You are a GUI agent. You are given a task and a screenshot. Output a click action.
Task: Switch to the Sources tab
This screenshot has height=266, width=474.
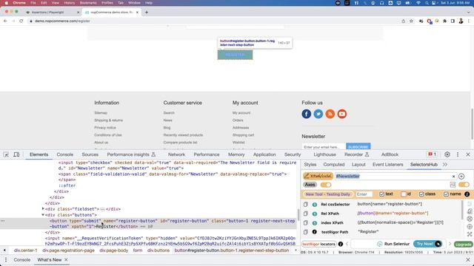click(90, 154)
